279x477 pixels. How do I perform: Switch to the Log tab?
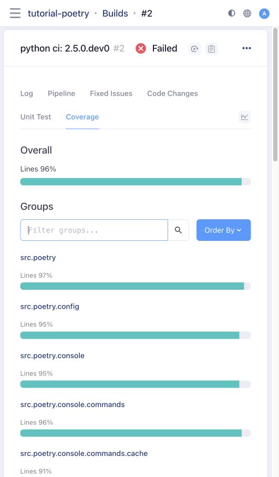pyautogui.click(x=27, y=94)
